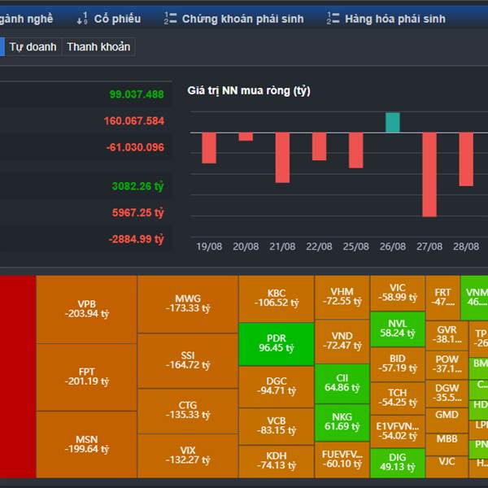This screenshot has width=488, height=488.
Task: Click the GVR treemap tile
Action: [x=447, y=335]
